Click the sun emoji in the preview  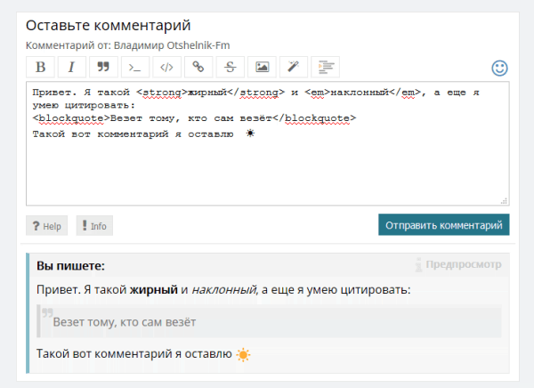[244, 354]
